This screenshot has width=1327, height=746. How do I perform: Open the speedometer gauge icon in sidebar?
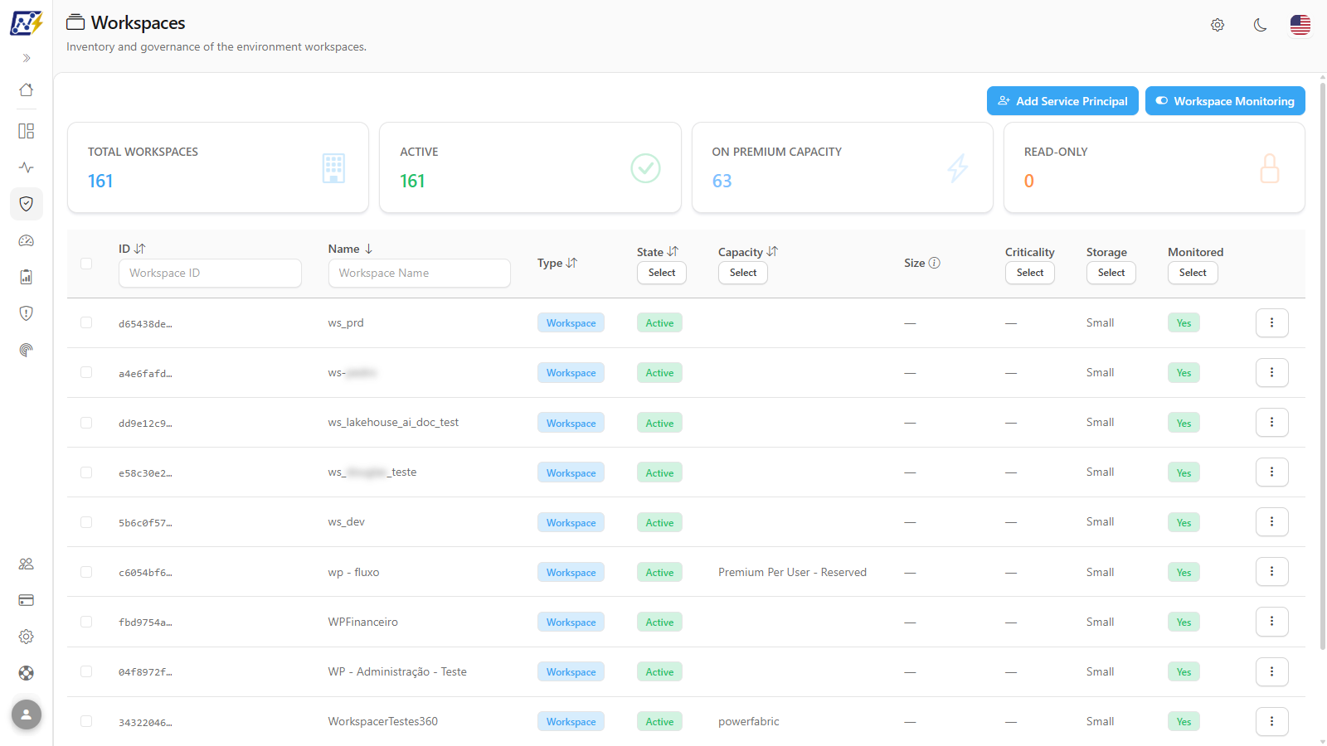coord(27,240)
